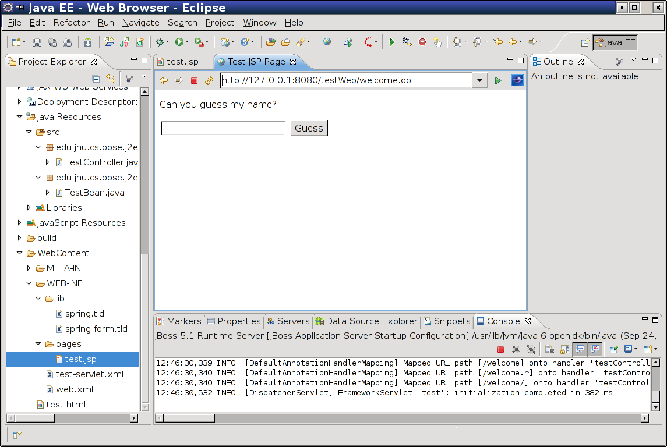Open the URL history dropdown arrow
The image size is (667, 447).
[x=480, y=80]
